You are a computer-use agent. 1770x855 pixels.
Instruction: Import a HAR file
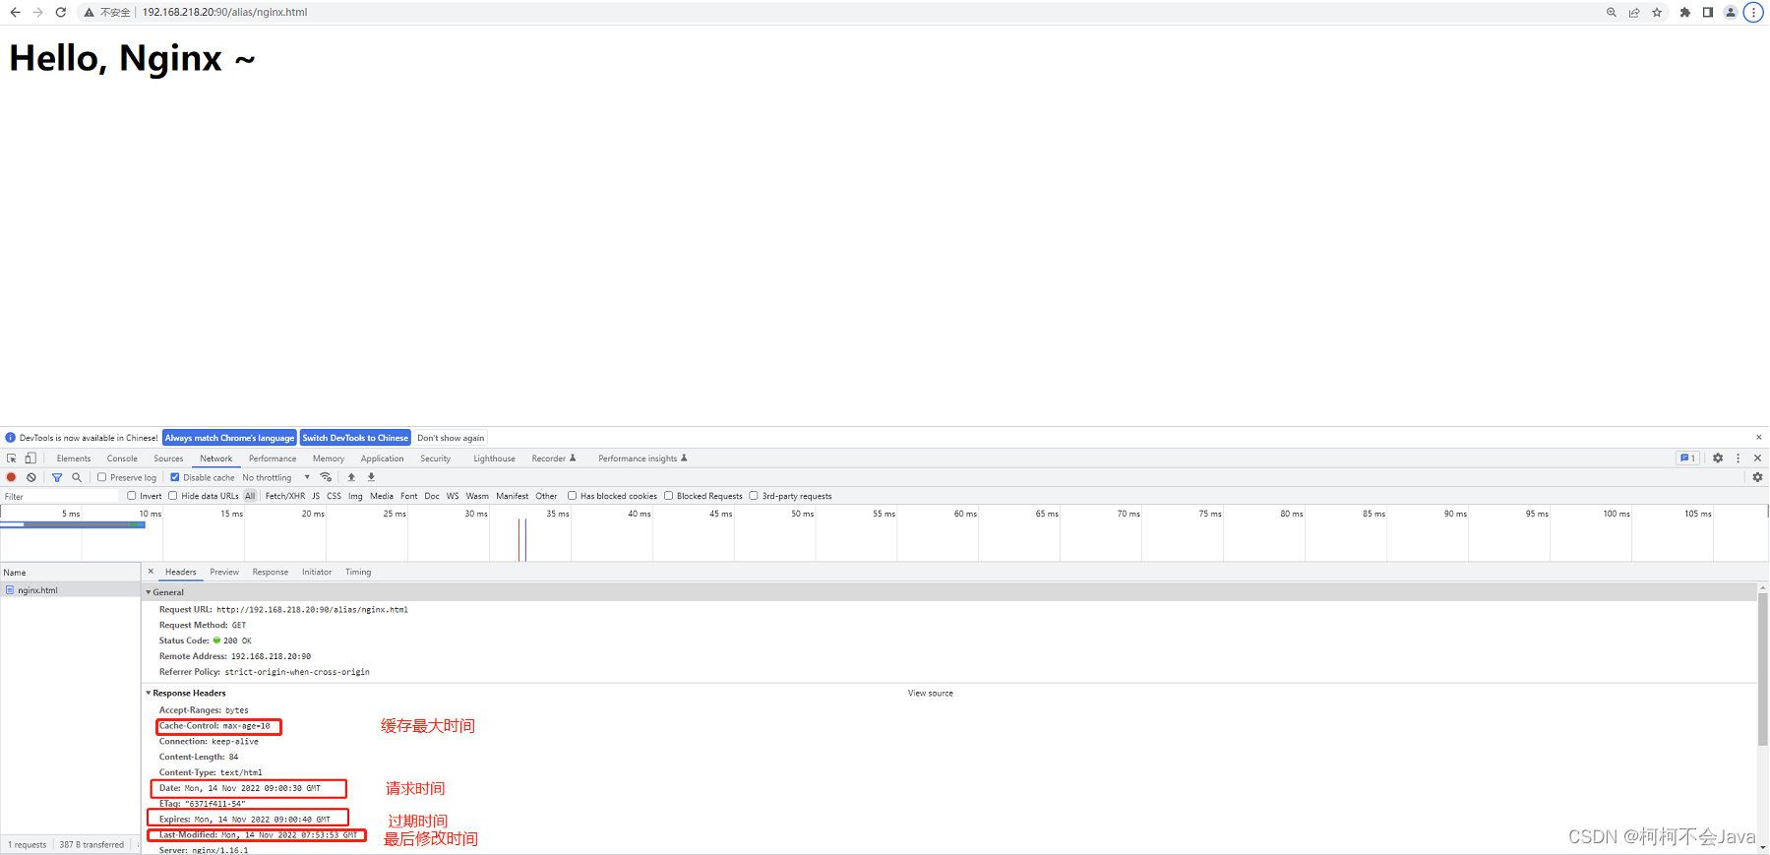click(x=351, y=477)
